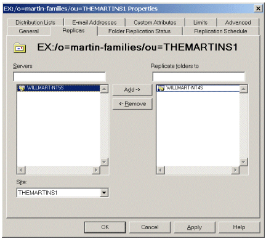This screenshot has width=266, height=239.
Task: Click down arrow of Servers list scrollbar
Action: tap(104, 162)
